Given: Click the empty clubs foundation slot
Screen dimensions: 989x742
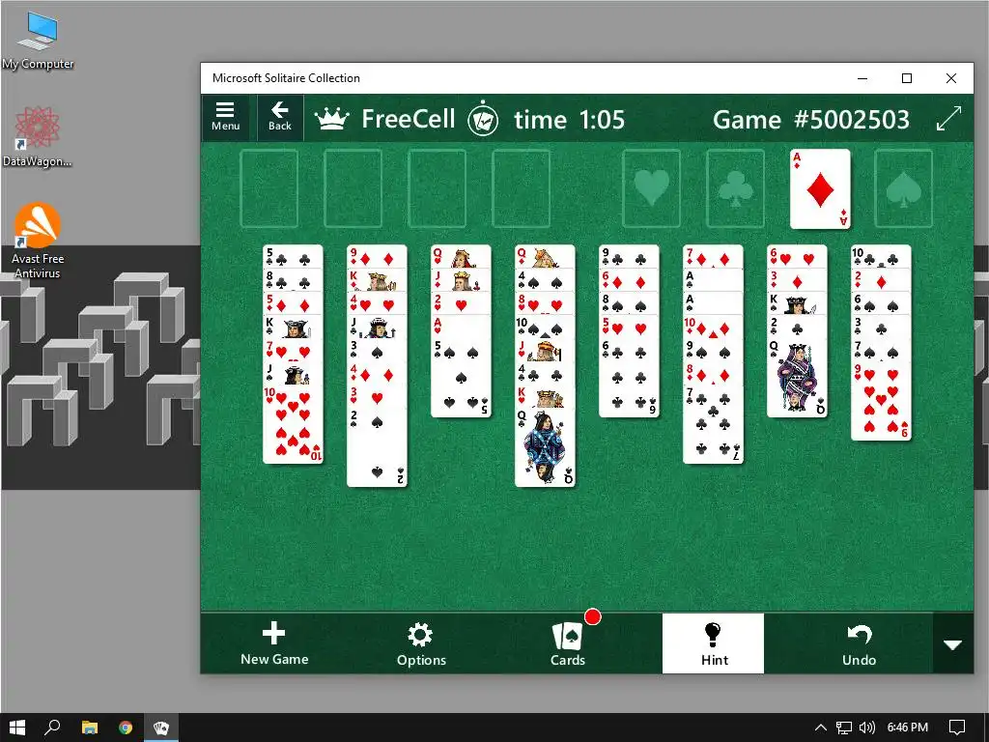Looking at the screenshot, I should [x=735, y=188].
